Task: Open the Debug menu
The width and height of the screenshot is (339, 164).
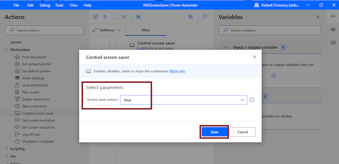Action: (x=45, y=6)
